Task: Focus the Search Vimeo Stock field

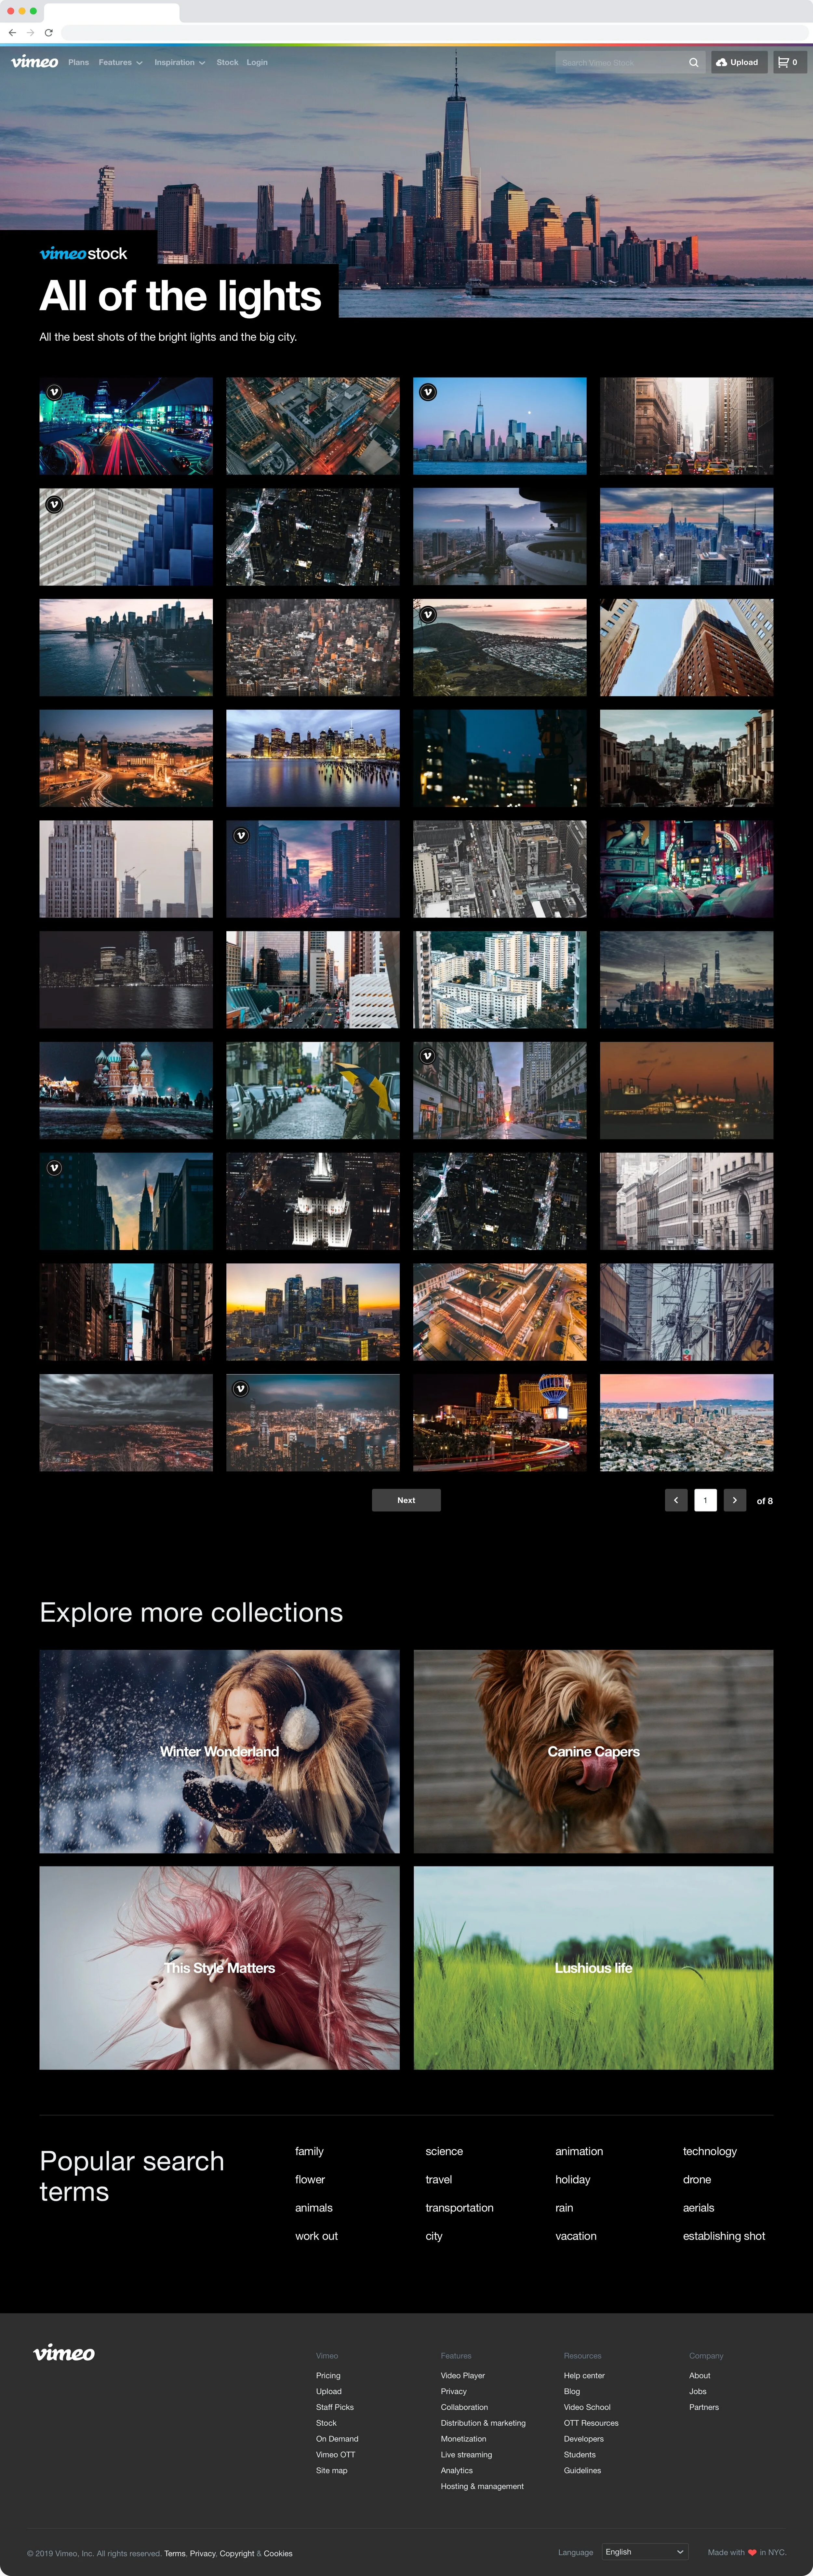Action: click(619, 62)
